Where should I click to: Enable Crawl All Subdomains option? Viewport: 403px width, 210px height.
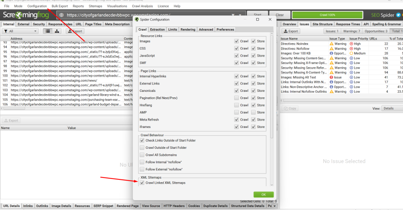pyautogui.click(x=142, y=155)
